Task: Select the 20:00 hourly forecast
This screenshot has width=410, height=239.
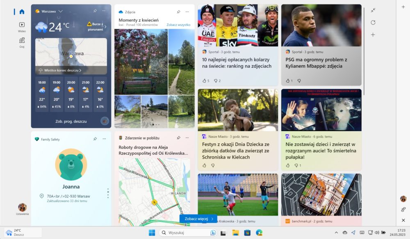Action: click(x=71, y=94)
